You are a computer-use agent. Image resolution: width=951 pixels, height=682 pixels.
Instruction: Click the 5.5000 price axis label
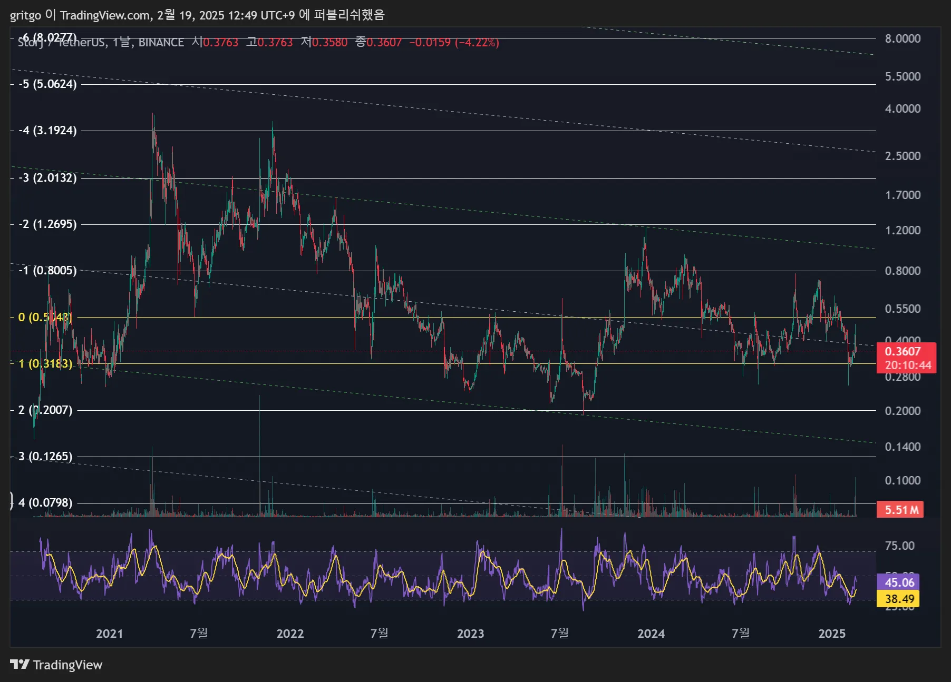click(903, 76)
